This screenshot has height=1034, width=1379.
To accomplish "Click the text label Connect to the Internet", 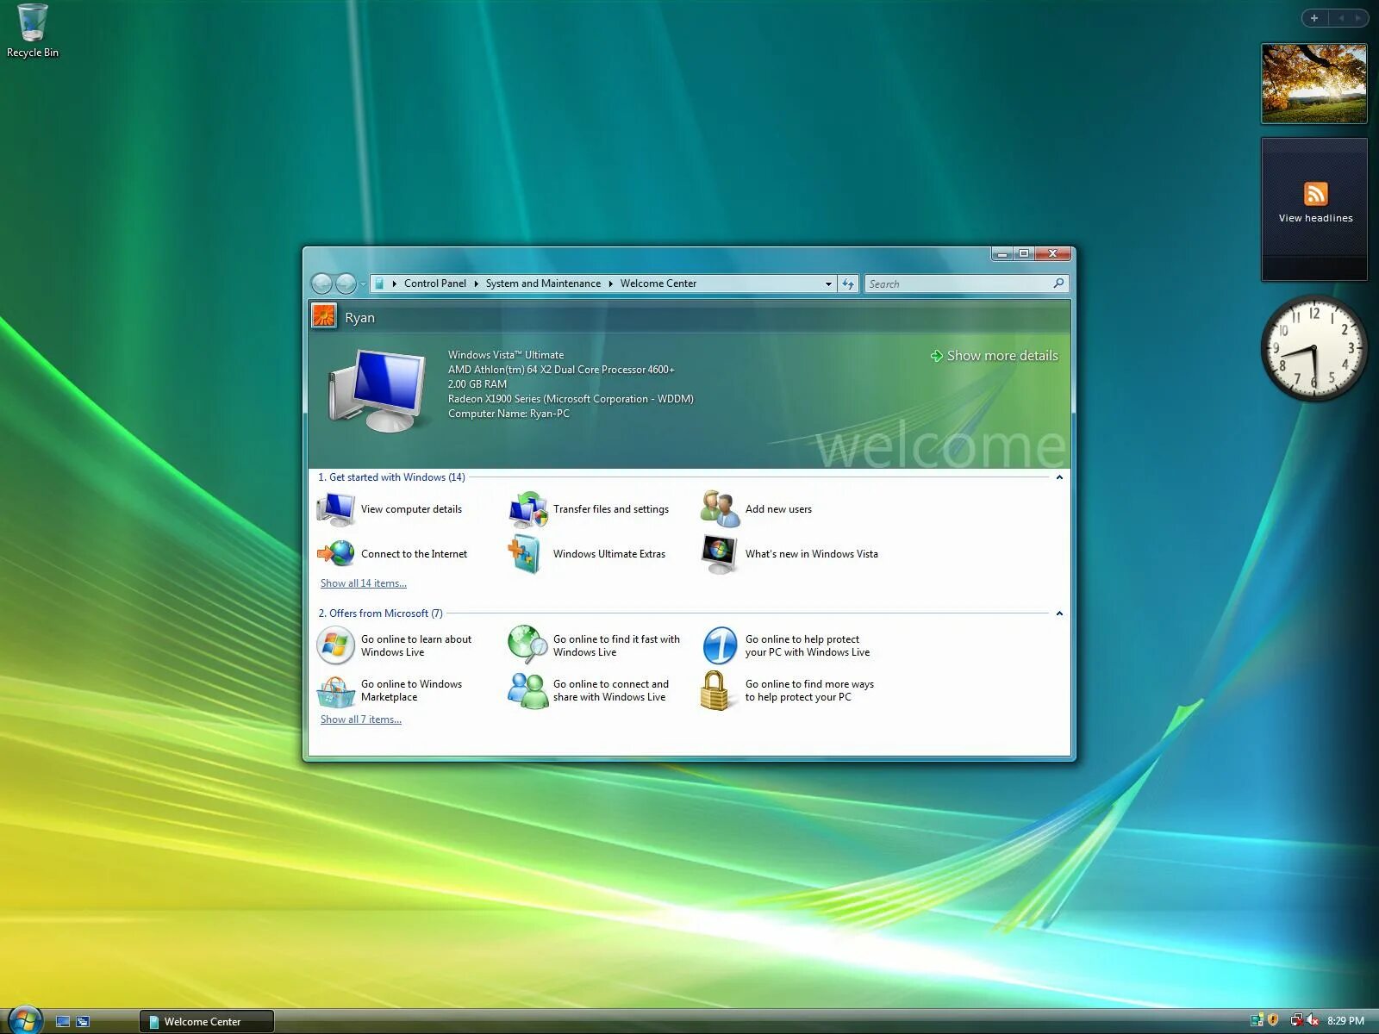I will (414, 554).
